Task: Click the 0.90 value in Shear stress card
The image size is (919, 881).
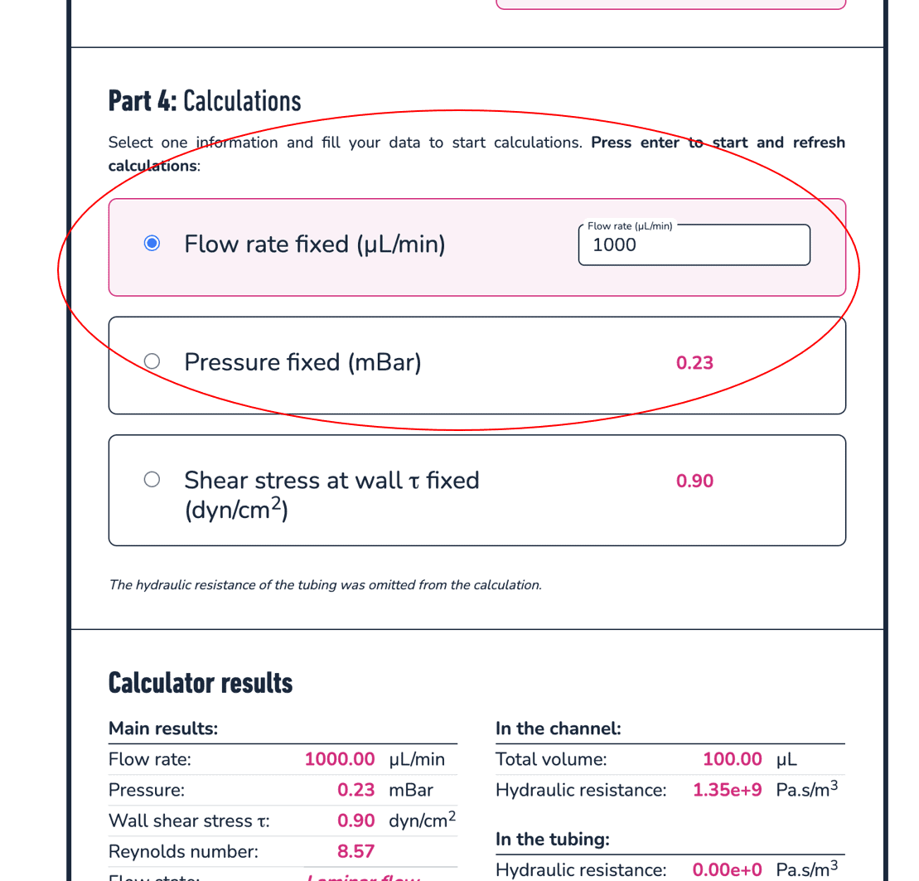Action: (x=694, y=481)
